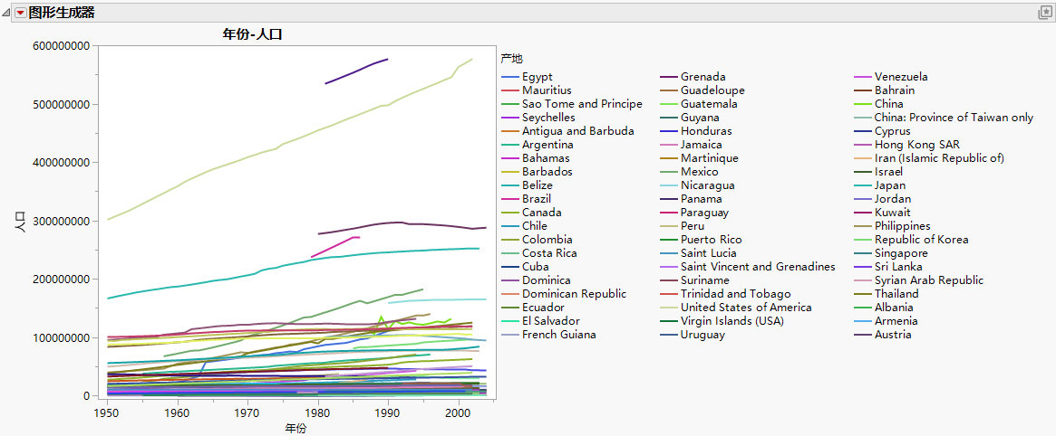The width and height of the screenshot is (1056, 436).
Task: Select the Mexico legend item
Action: 699,172
